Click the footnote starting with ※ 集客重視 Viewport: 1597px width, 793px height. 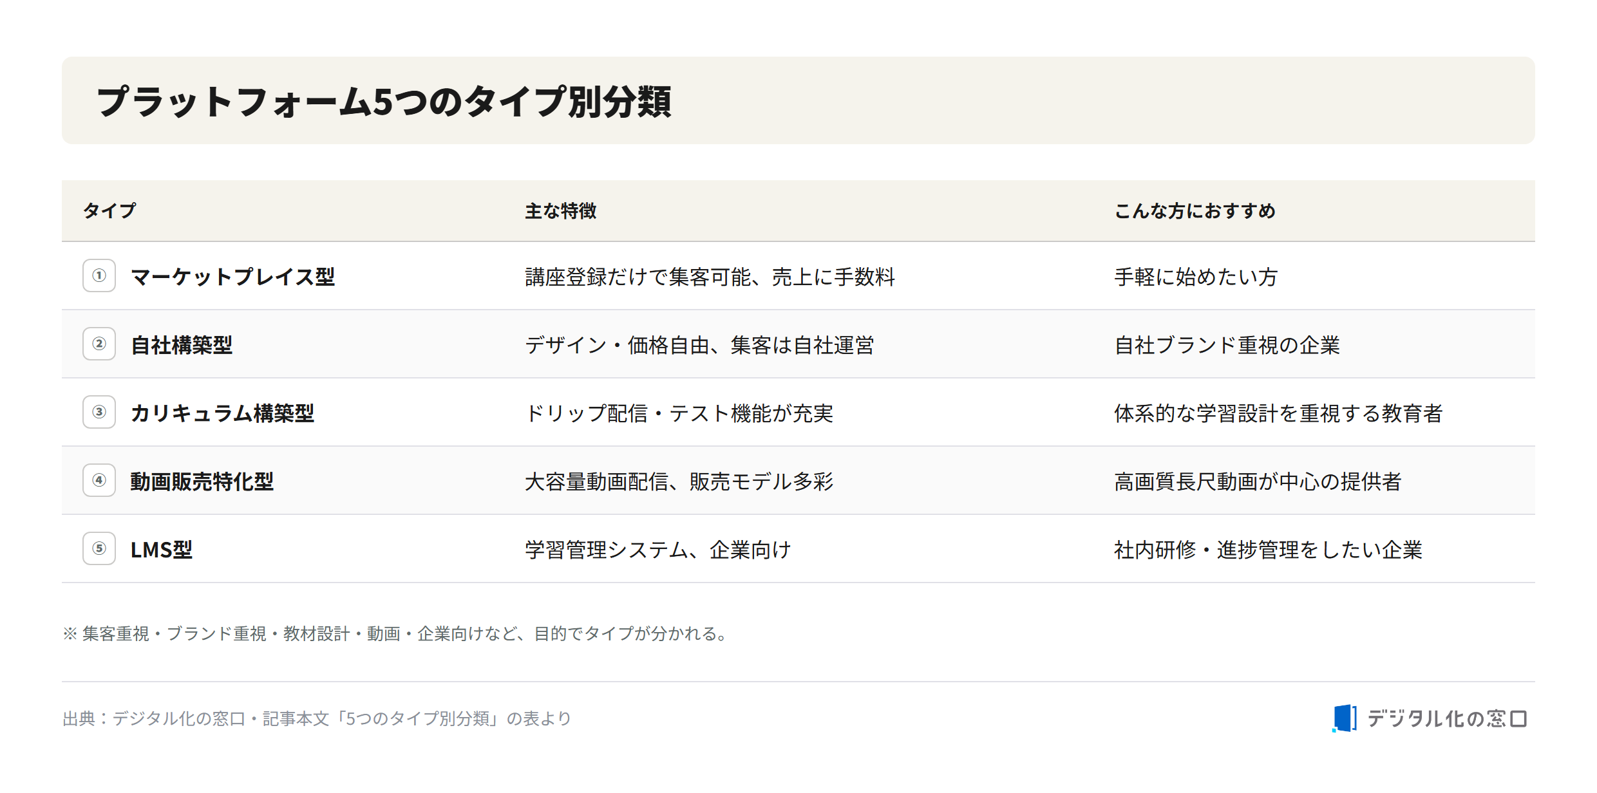pos(395,633)
